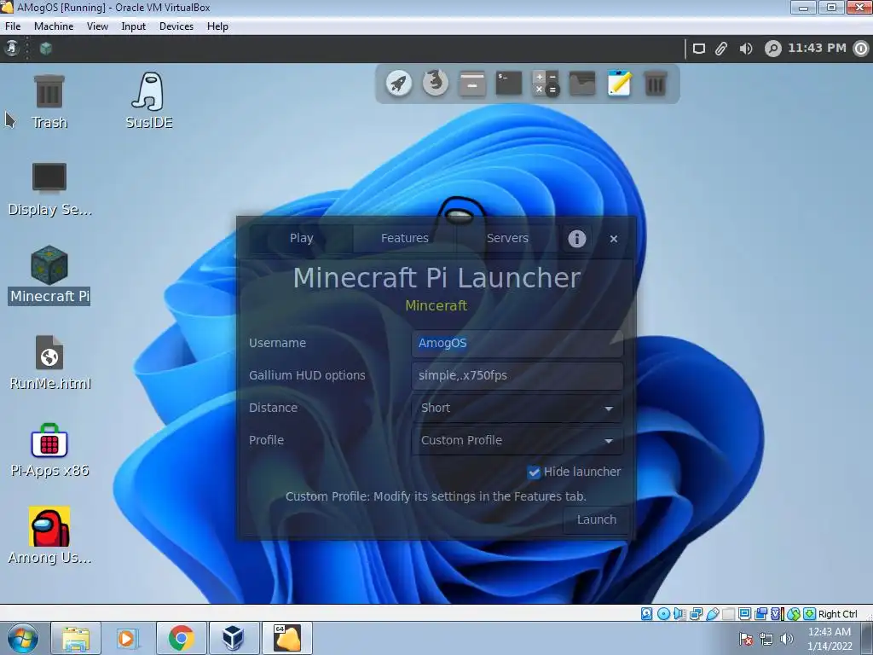Viewport: 873px width, 655px height.
Task: Open the file archive drawer in the dock
Action: (472, 84)
